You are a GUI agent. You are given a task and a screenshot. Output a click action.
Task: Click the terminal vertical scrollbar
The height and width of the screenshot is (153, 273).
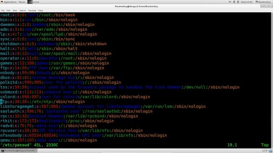[x=272, y=80]
